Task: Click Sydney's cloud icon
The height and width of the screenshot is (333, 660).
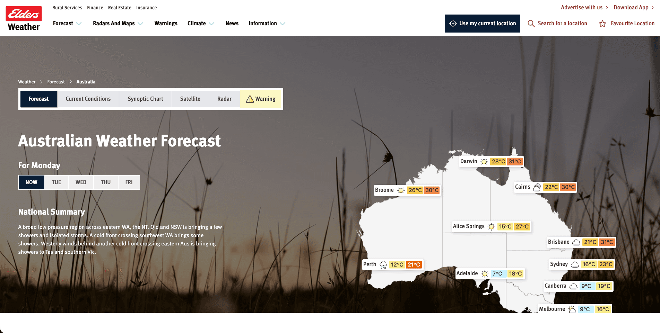Action: coord(575,264)
